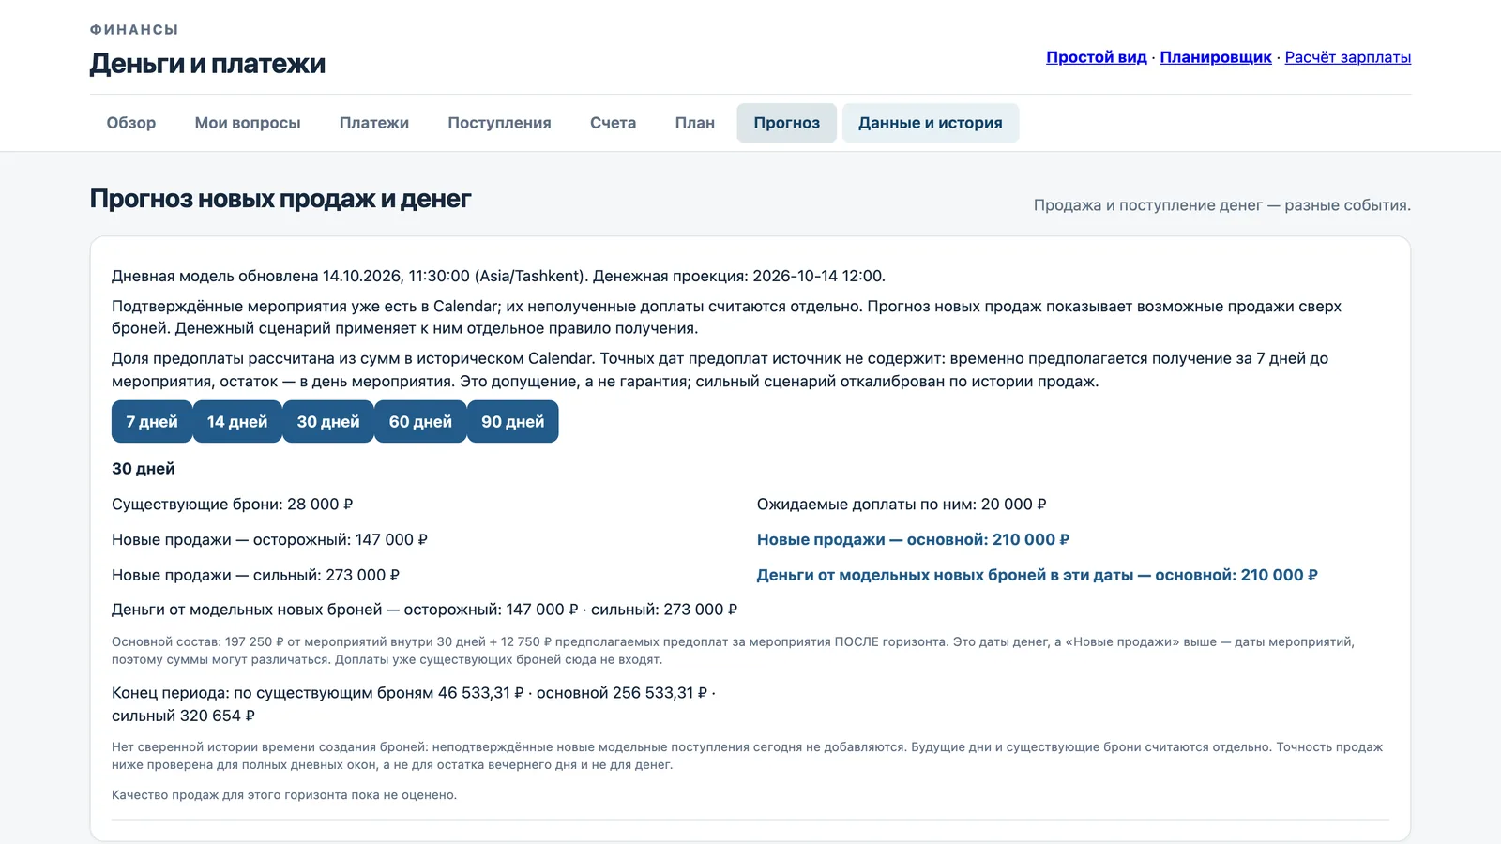Click Качество продаж quality note

click(x=284, y=795)
